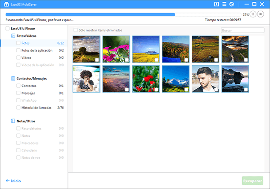270x189 pixels.
Task: Minimize the MobiSaver window
Action: coord(247,4)
